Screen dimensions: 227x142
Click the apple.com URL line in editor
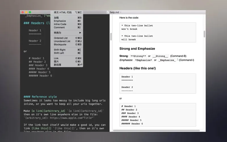coord(59,118)
